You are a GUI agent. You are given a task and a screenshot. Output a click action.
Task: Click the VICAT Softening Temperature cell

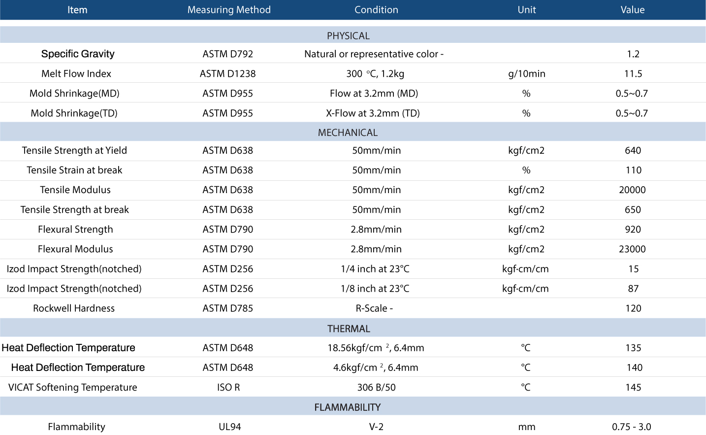(72, 387)
